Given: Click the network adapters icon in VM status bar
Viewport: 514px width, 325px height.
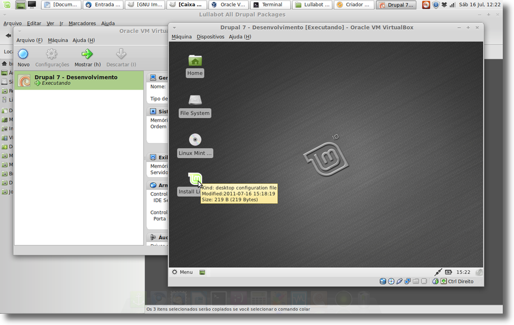Looking at the screenshot, I should pos(407,281).
